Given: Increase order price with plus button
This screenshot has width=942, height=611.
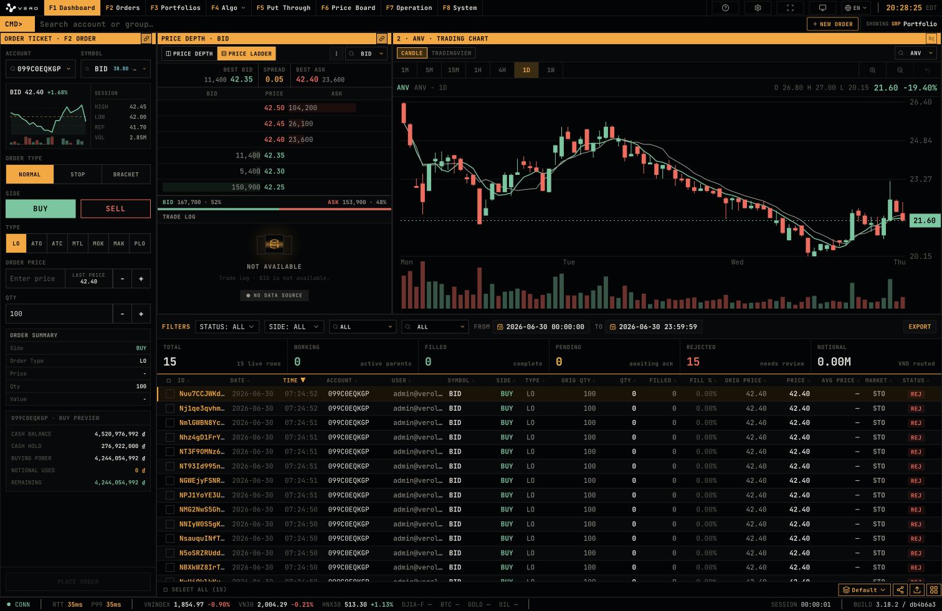Looking at the screenshot, I should pos(141,279).
